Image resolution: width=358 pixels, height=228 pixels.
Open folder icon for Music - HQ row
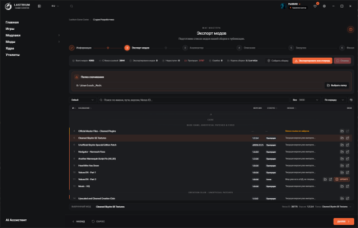pos(342,186)
